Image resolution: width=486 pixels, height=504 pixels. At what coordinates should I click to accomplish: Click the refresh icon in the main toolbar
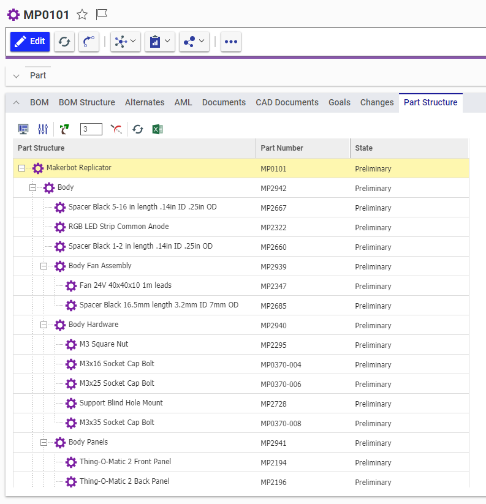[x=64, y=42]
